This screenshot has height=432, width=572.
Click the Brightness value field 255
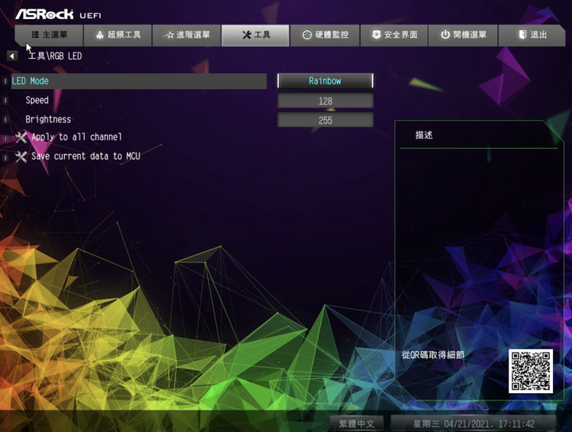click(325, 120)
